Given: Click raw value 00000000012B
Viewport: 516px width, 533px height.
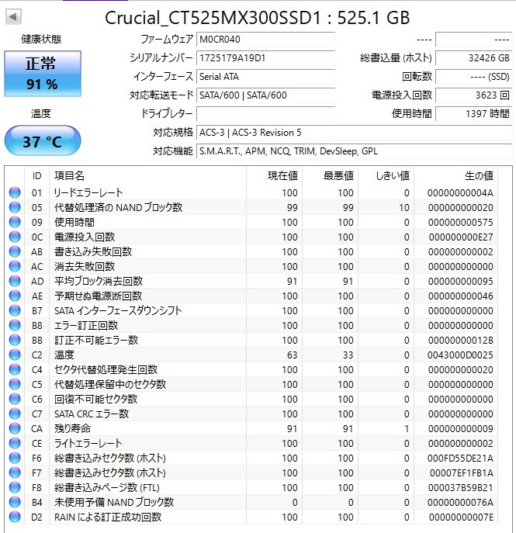Looking at the screenshot, I should pyautogui.click(x=461, y=341).
